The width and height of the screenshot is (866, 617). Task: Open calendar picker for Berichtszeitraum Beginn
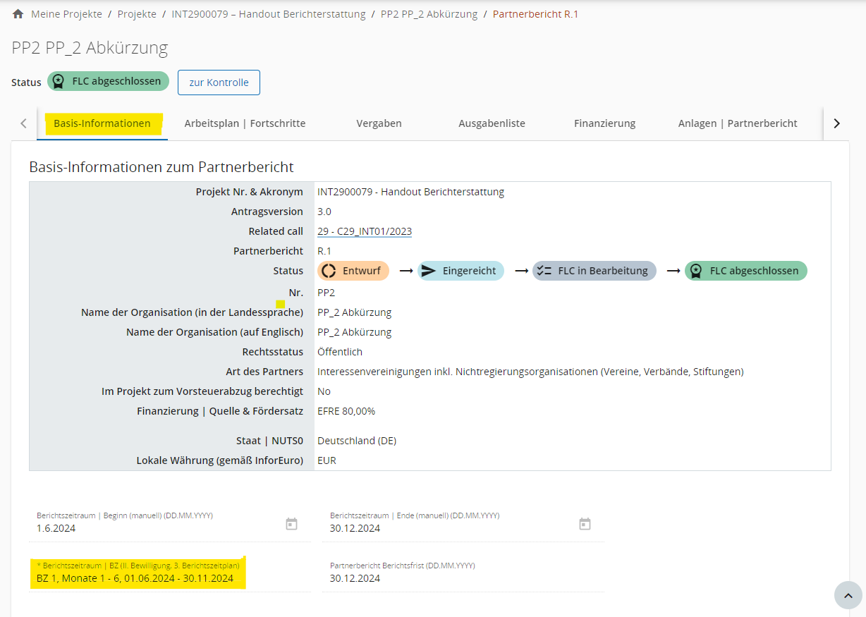pyautogui.click(x=291, y=524)
